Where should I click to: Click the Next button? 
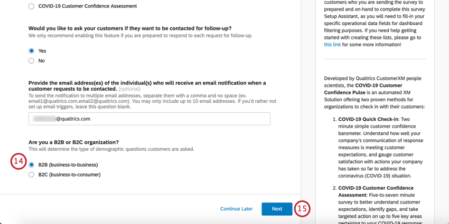pos(277,209)
